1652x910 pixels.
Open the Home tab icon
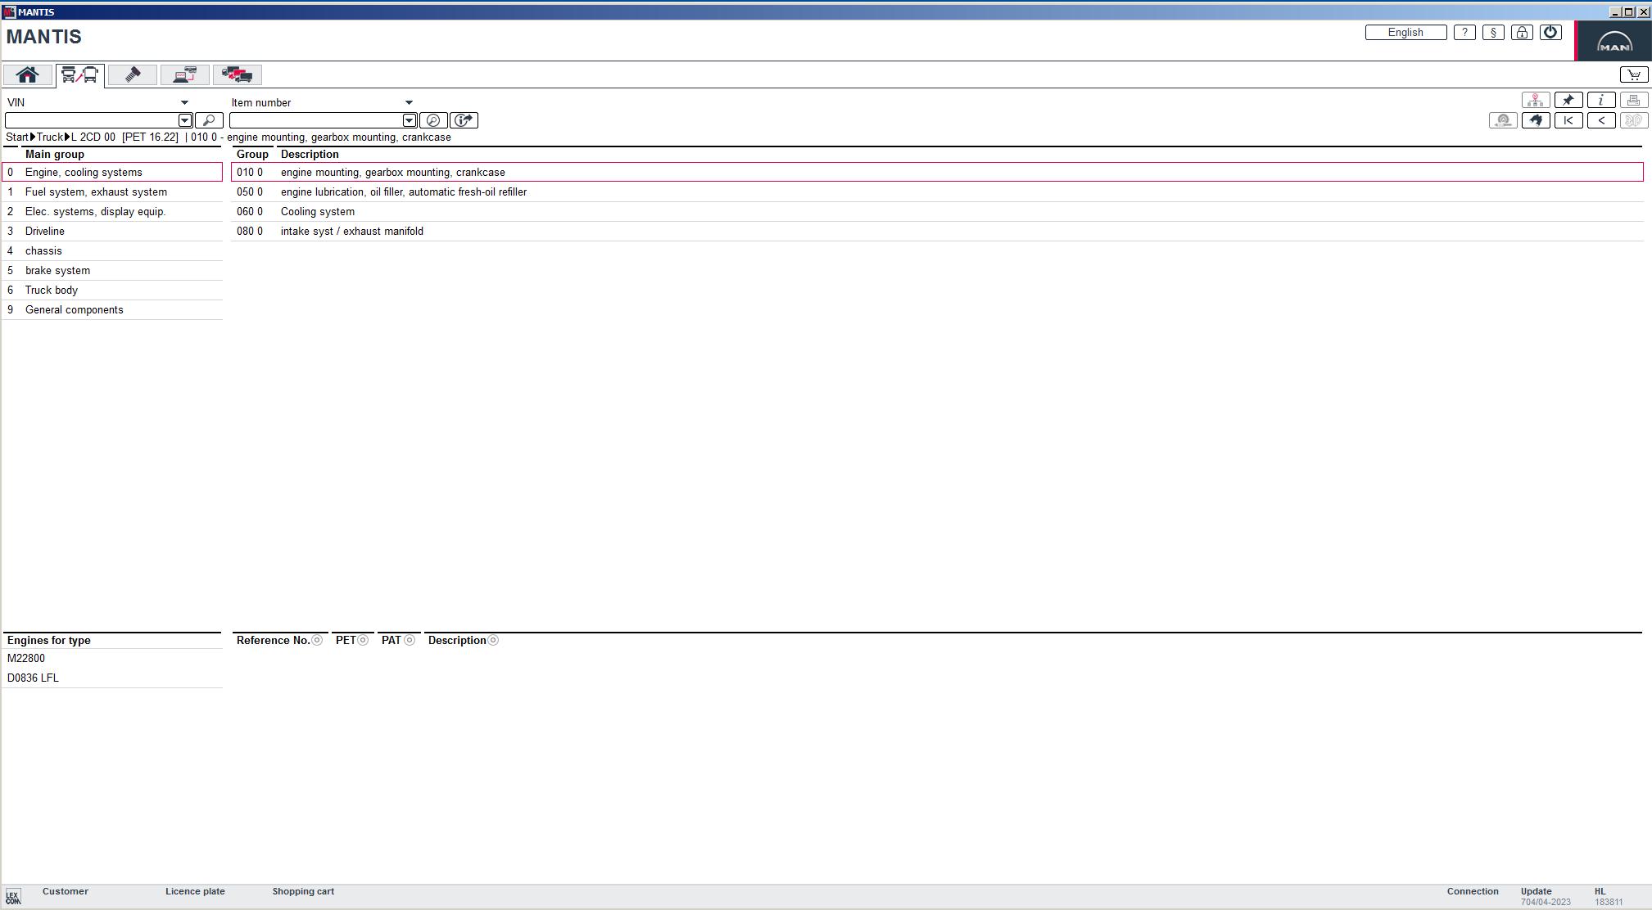coord(27,74)
